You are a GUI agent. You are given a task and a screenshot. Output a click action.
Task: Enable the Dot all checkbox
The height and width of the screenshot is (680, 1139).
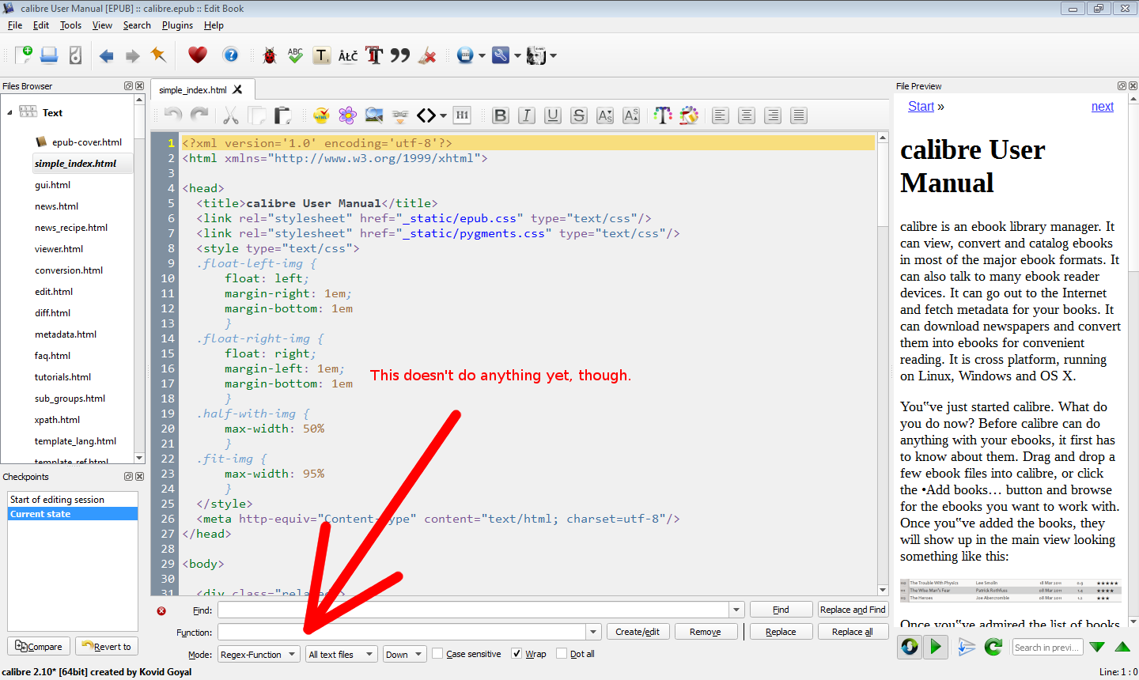tap(576, 654)
